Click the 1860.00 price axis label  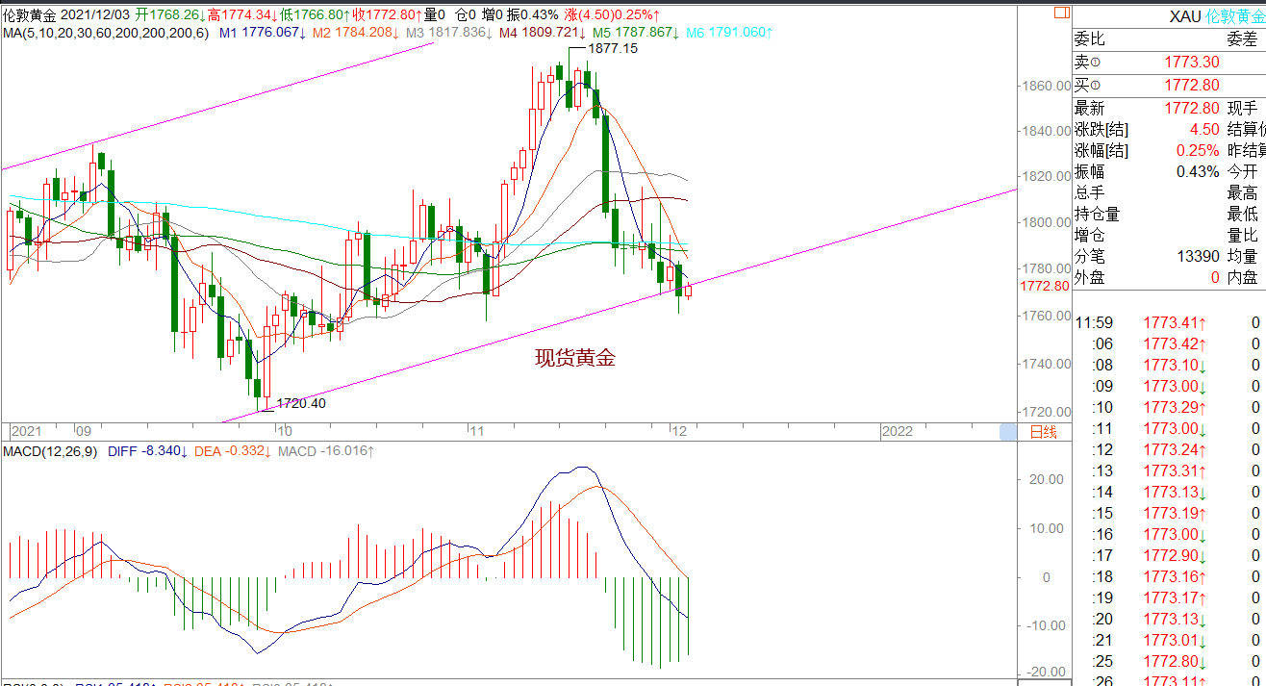(1048, 86)
